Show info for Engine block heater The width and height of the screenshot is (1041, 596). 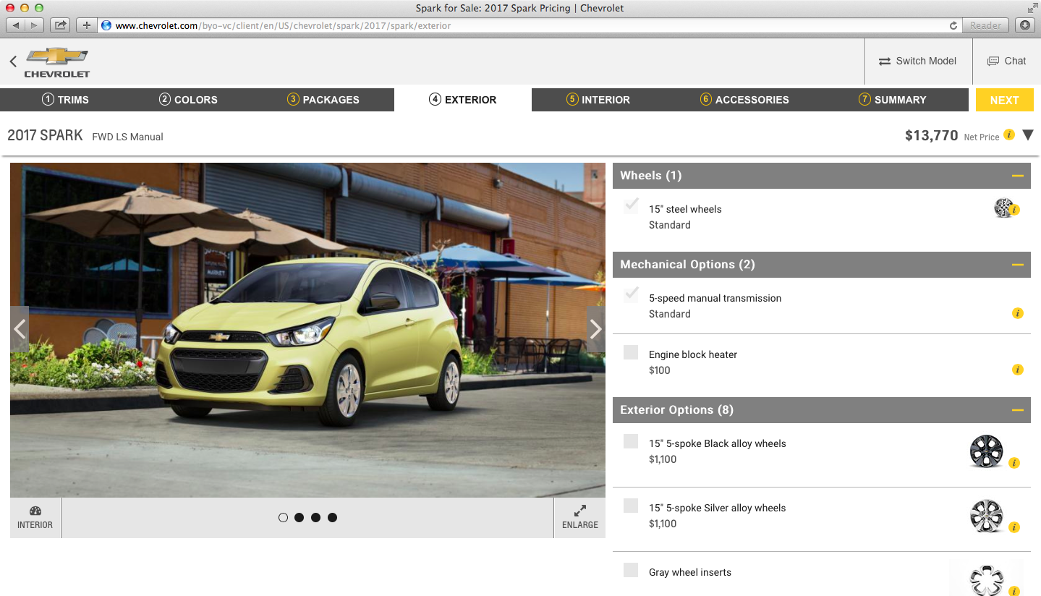tap(1018, 370)
